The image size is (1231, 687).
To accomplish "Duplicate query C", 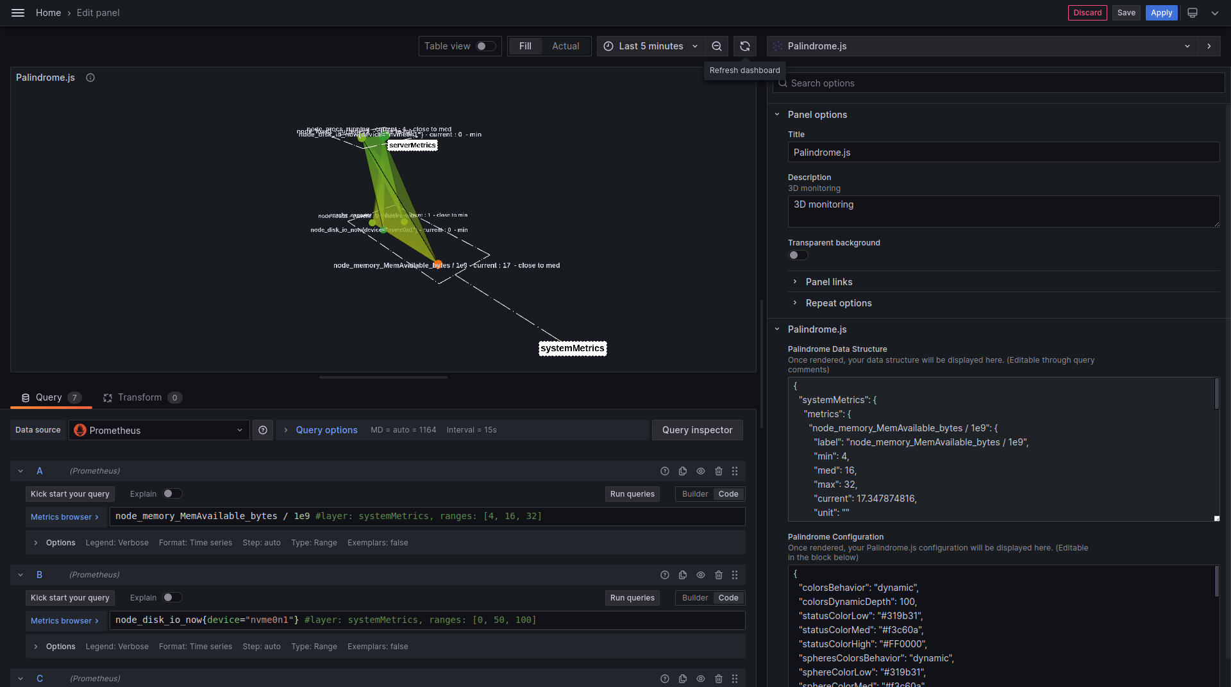I will tap(683, 679).
